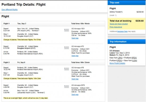Select the Trip cost panel header
The width and height of the screenshot is (146, 102).
point(127,3)
